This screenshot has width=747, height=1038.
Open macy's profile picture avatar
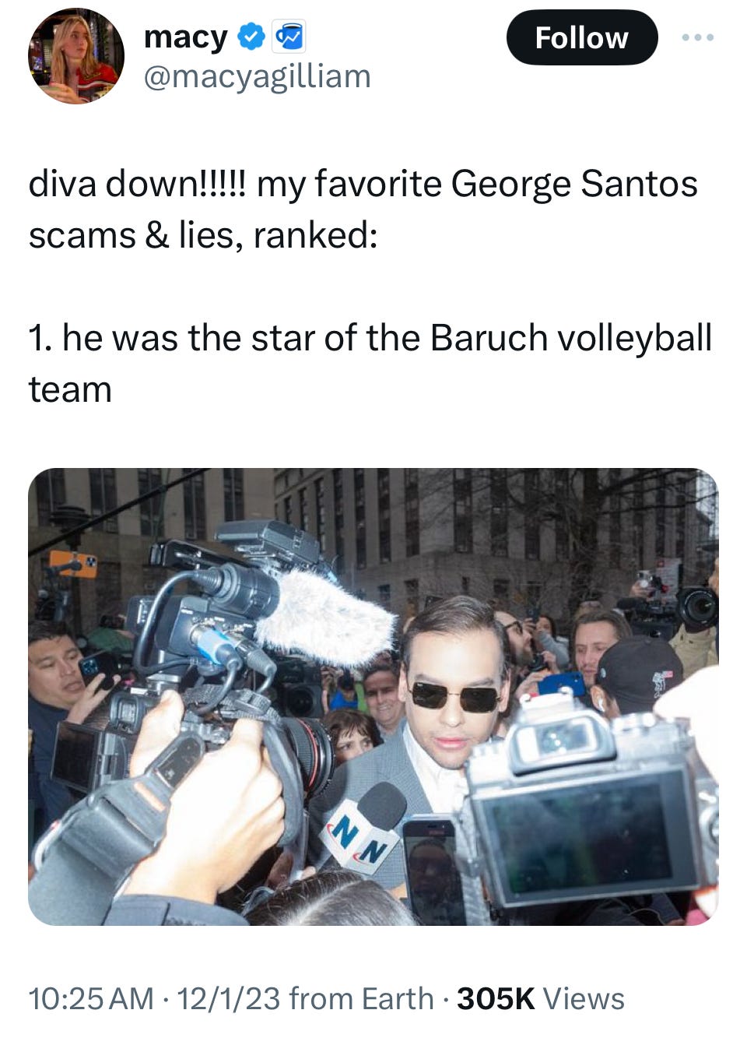(76, 56)
